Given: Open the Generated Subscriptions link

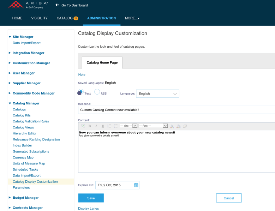Looking at the screenshot, I should point(31,151).
